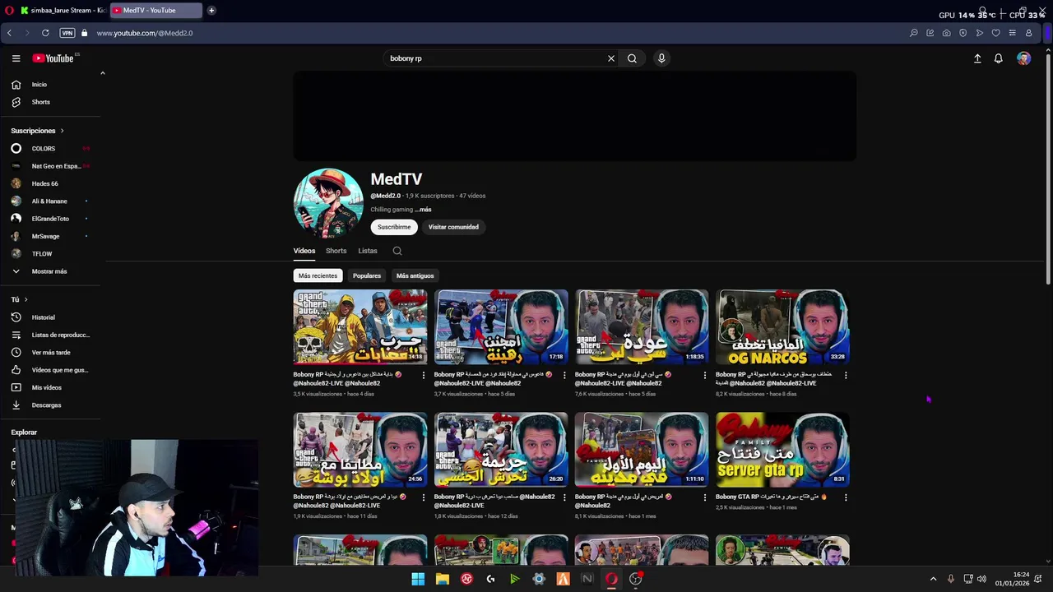Open options for the 17:18 video
Viewport: 1053px width, 592px height.
click(564, 375)
